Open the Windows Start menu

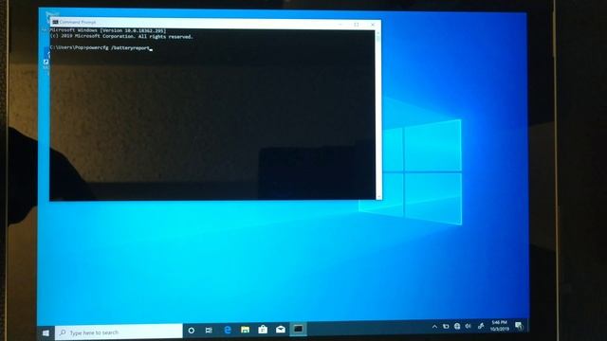(46, 332)
